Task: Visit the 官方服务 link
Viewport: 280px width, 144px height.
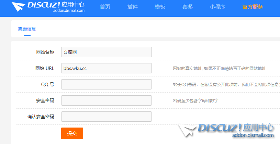Action: 253,7
